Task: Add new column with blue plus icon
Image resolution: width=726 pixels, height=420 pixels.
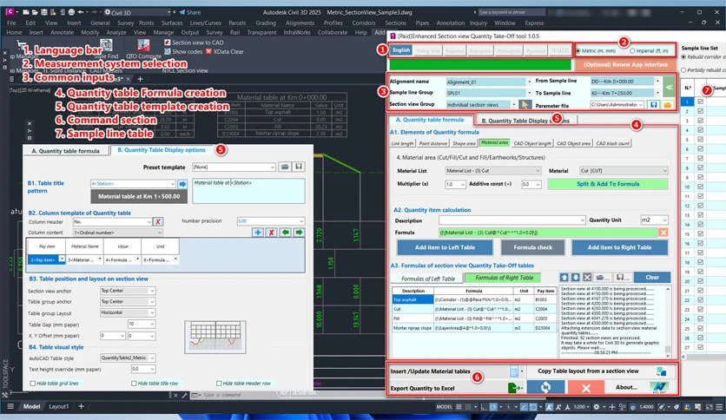Action: coord(258,233)
